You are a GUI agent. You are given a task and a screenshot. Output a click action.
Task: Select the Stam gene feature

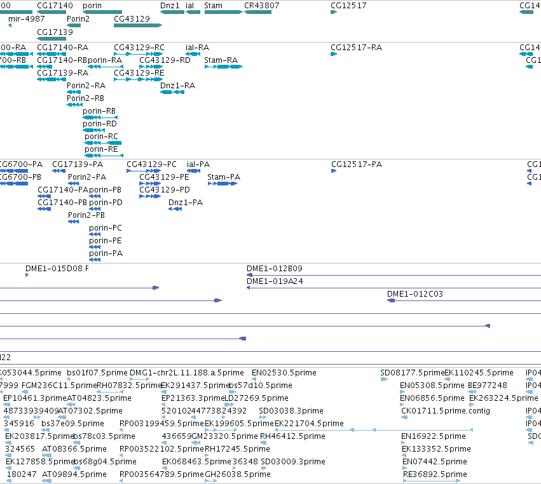[224, 12]
